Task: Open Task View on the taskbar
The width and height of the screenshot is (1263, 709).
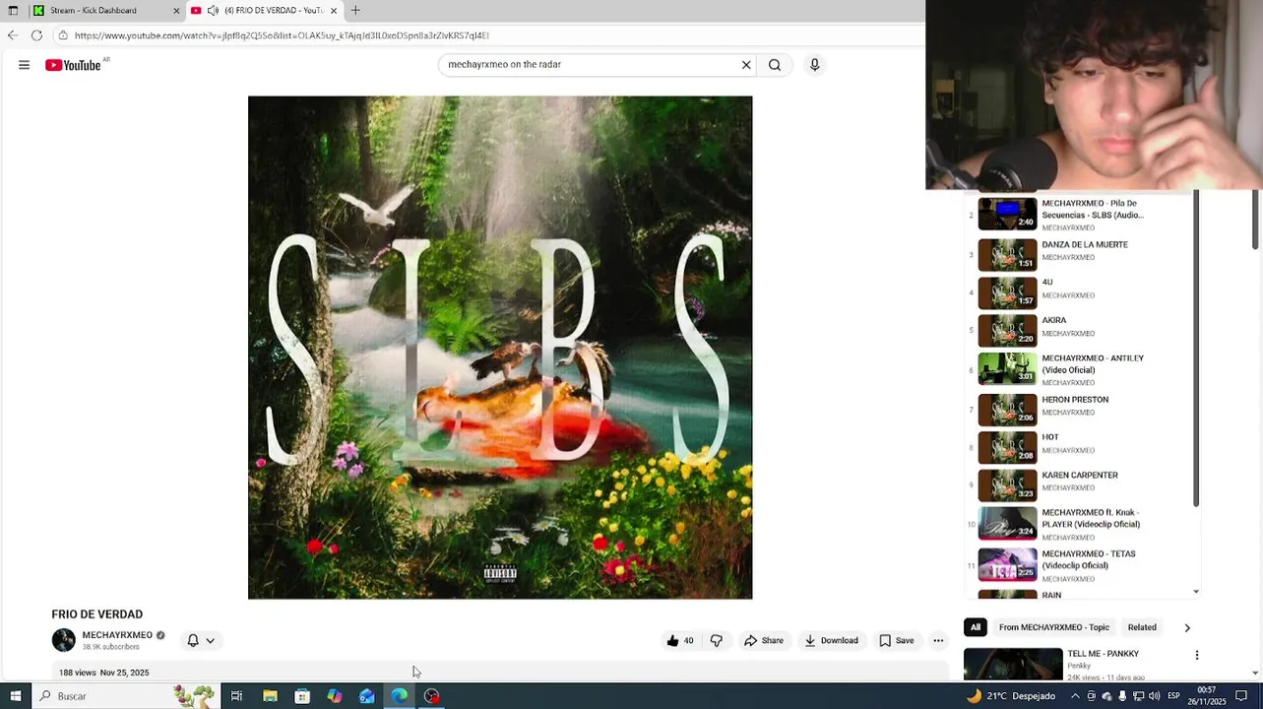Action: tap(236, 696)
